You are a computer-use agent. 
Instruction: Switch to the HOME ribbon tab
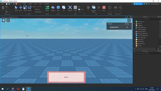24,4
